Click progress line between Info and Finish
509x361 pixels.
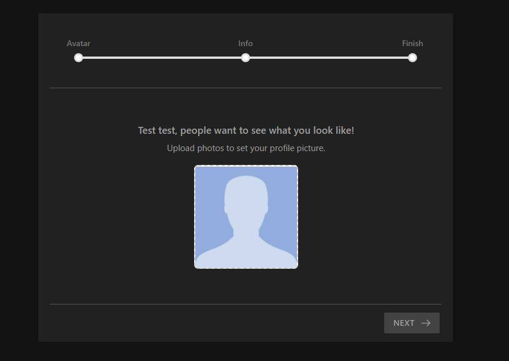(x=329, y=58)
